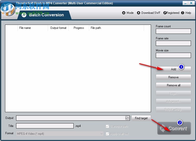This screenshot has height=141, width=196.
Task: Click into the Title input field
Action: (x=45, y=126)
